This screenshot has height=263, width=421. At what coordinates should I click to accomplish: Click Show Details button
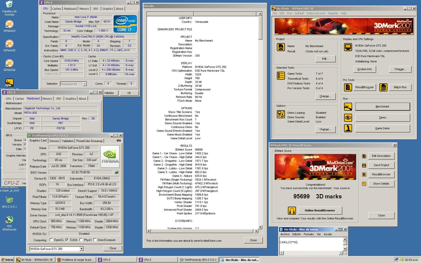(381, 184)
